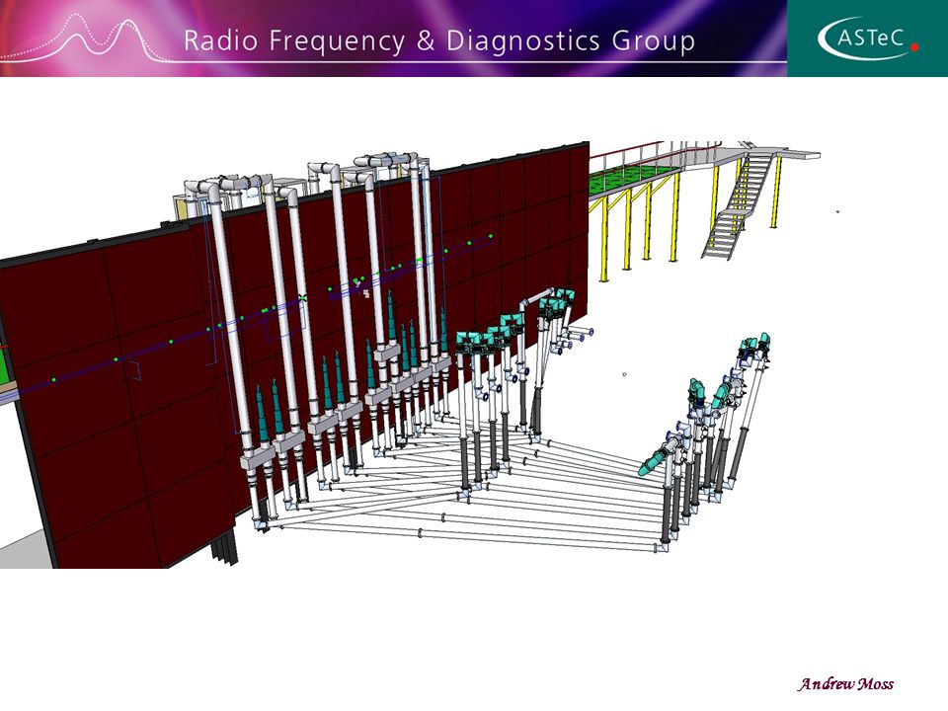This screenshot has width=948, height=711.
Task: Click the 'Andrew Moss' author name
Action: click(x=845, y=683)
